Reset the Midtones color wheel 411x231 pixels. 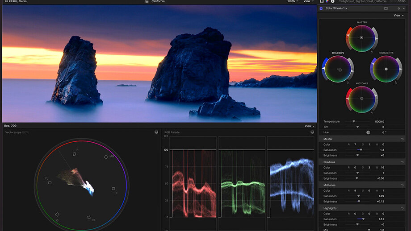coord(372,113)
